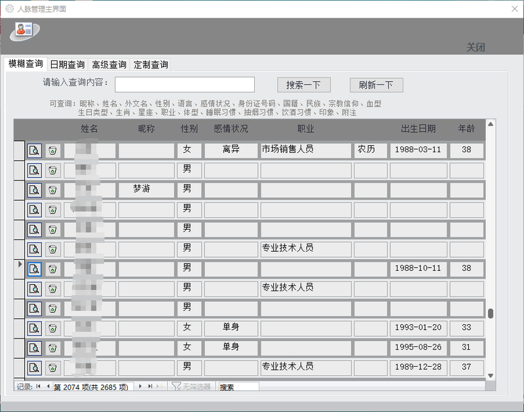Image resolution: width=524 pixels, height=412 pixels.
Task: Select the current record selector with arrow
Action: [19, 269]
